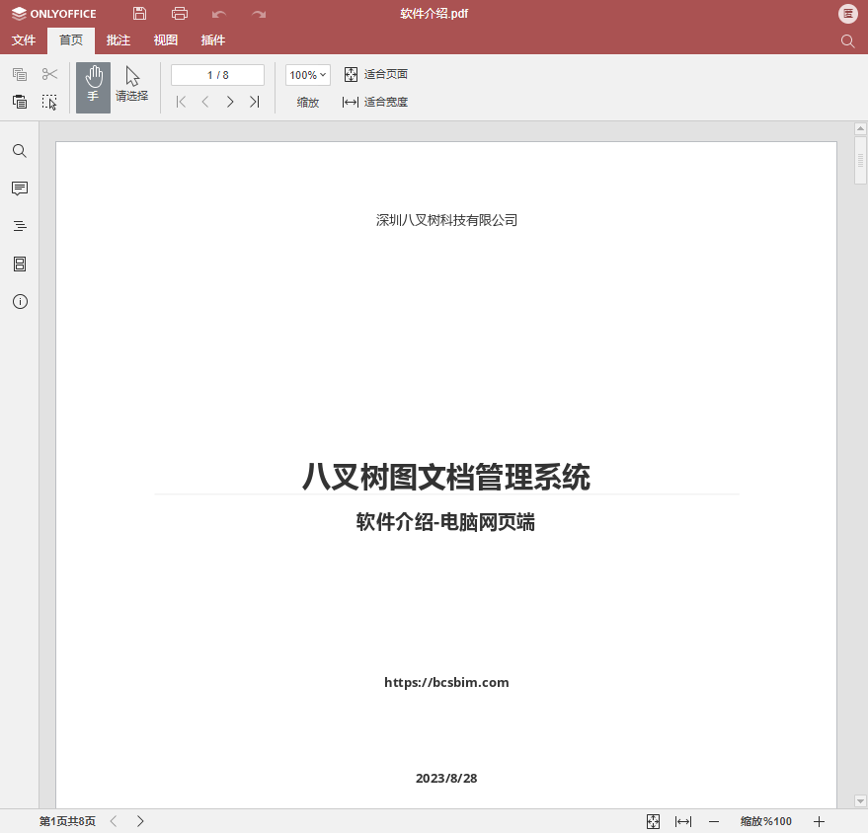Switch to the Select (请选择) tool
The height and width of the screenshot is (833, 868).
(131, 86)
